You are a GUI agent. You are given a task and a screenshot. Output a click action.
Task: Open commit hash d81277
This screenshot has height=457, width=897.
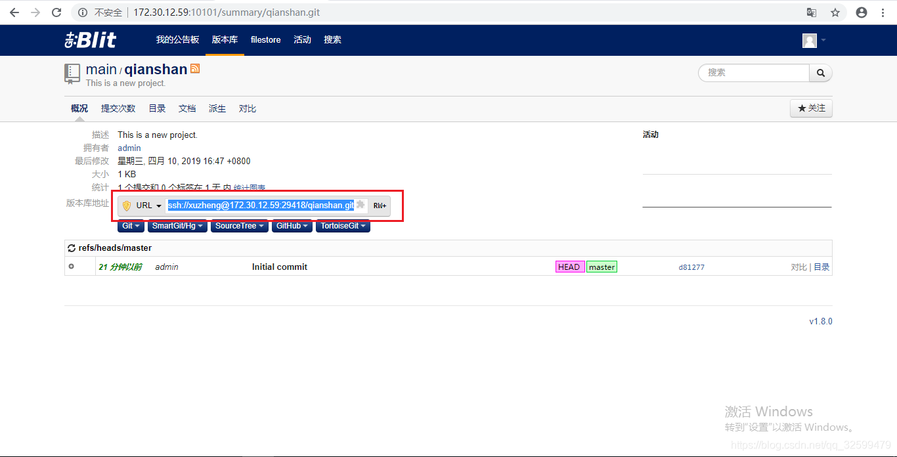(691, 267)
